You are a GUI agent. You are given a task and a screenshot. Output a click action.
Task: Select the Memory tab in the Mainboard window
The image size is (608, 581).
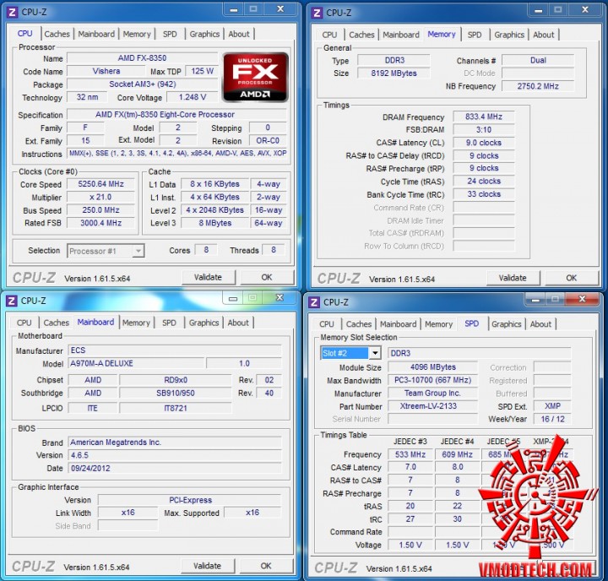tap(136, 323)
